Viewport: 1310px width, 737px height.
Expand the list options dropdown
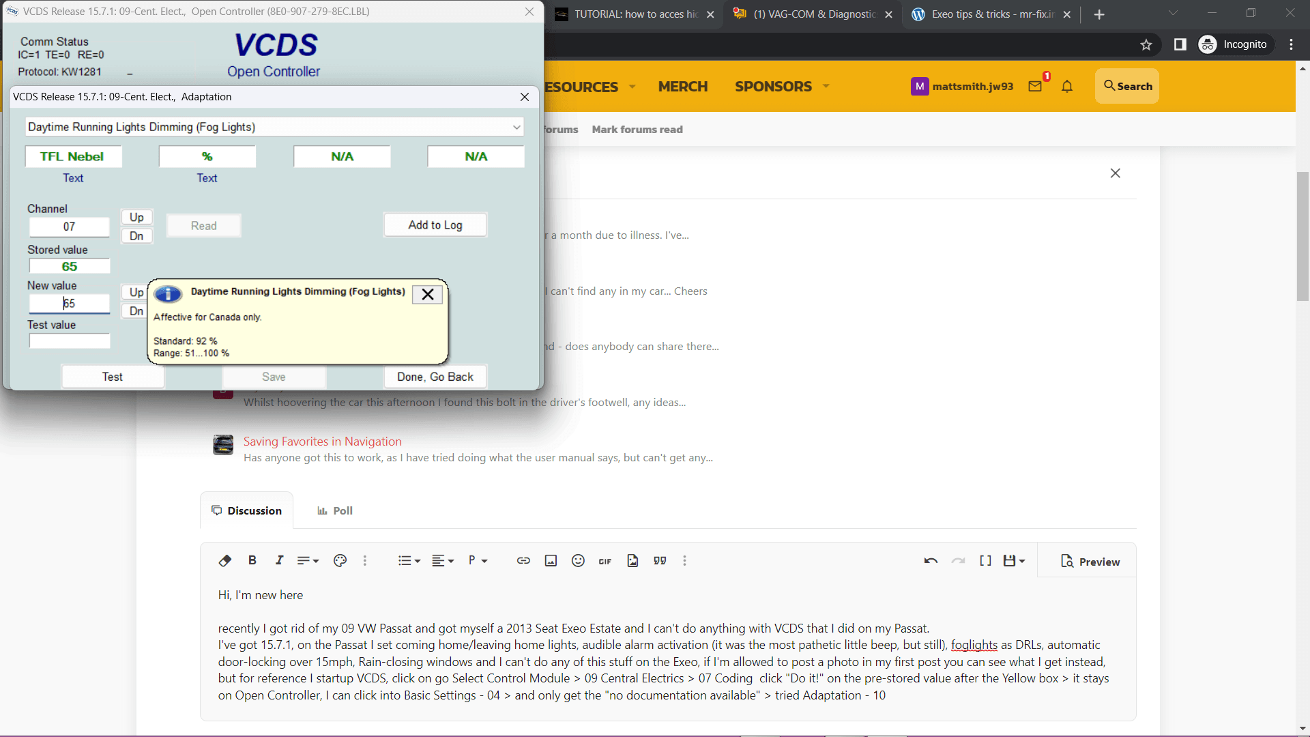click(x=409, y=560)
